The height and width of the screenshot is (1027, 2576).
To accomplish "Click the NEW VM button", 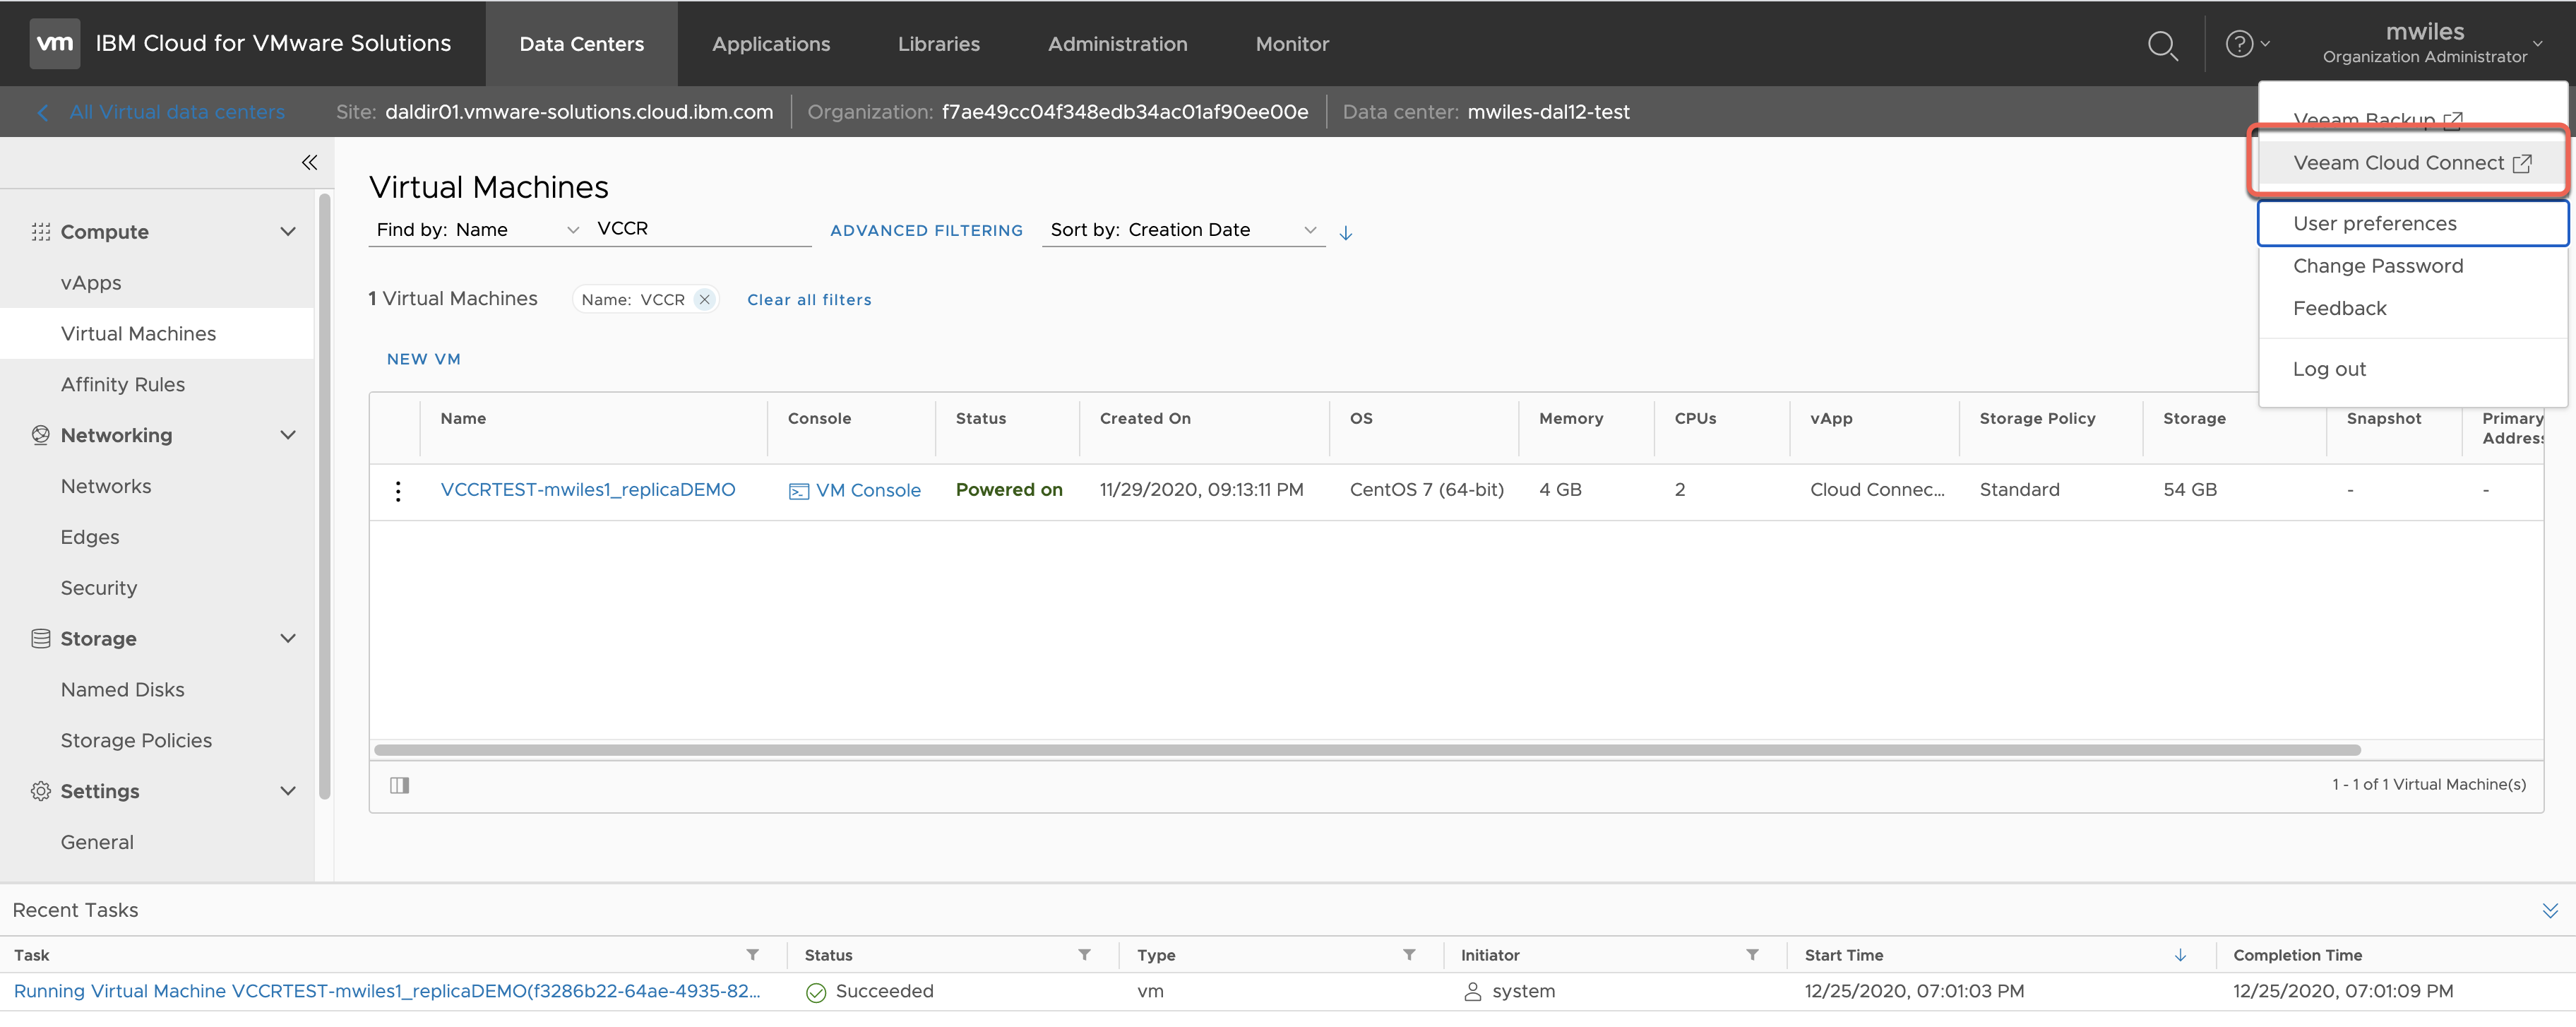I will pos(423,359).
